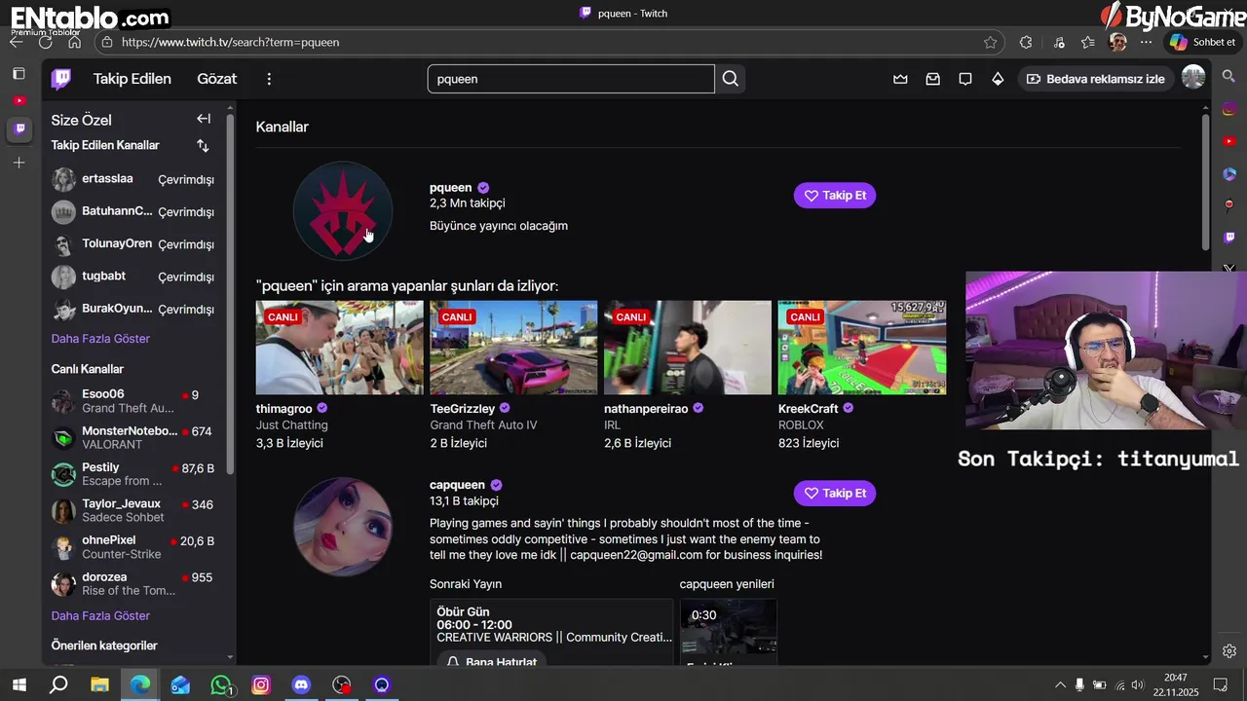Open the tab actions menu icon

click(19, 73)
